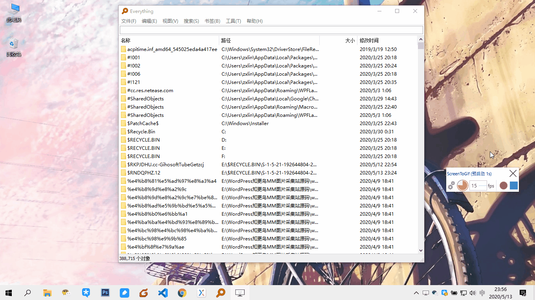This screenshot has width=535, height=300.
Task: Open Photoshop from the taskbar
Action: (x=105, y=293)
